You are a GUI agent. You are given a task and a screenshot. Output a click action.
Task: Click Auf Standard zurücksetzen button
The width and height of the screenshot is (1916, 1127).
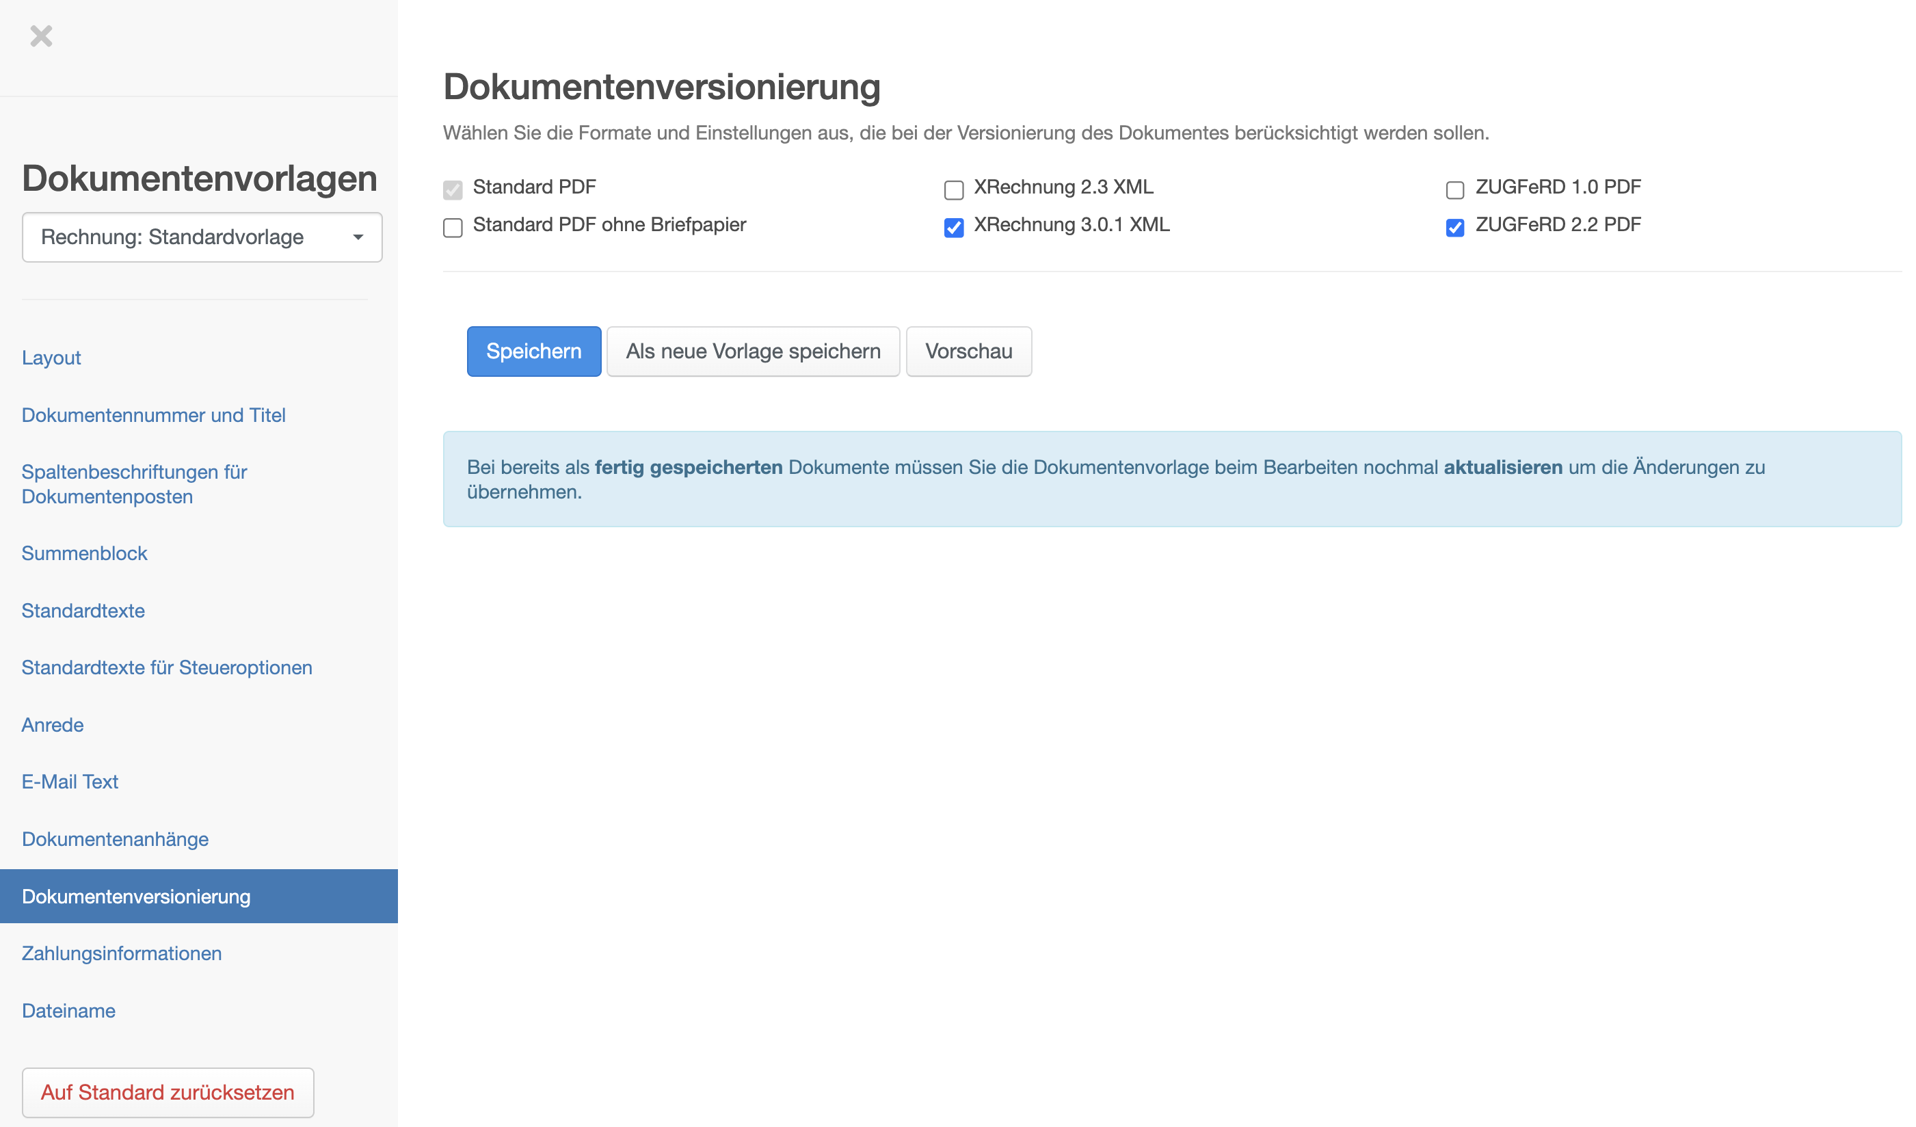click(168, 1092)
